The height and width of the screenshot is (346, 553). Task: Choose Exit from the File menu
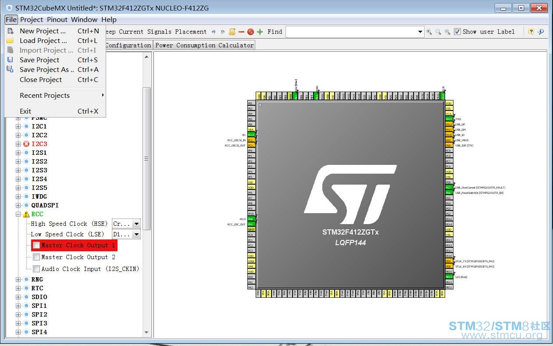[x=55, y=111]
